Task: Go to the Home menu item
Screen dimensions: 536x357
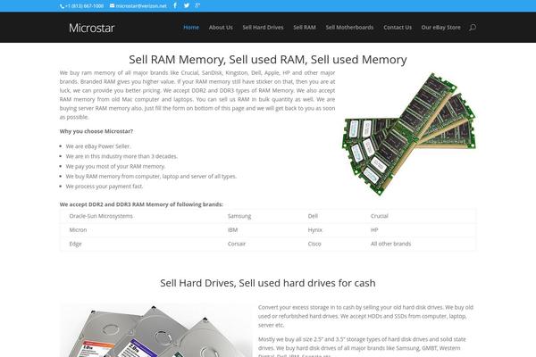Action: point(191,28)
